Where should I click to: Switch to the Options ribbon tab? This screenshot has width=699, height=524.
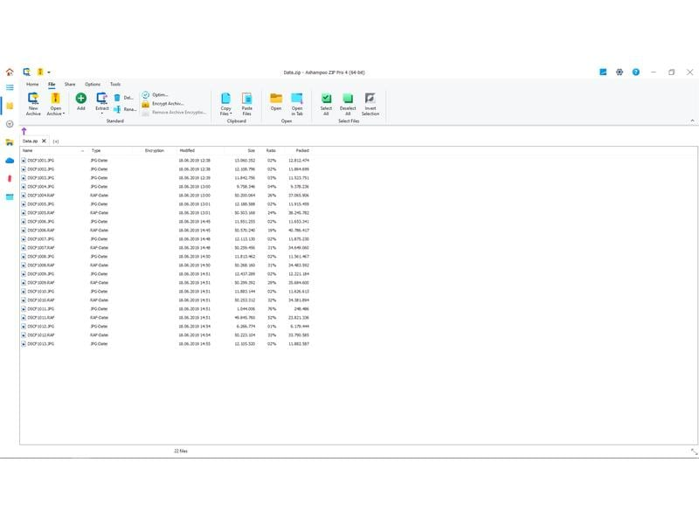[93, 84]
